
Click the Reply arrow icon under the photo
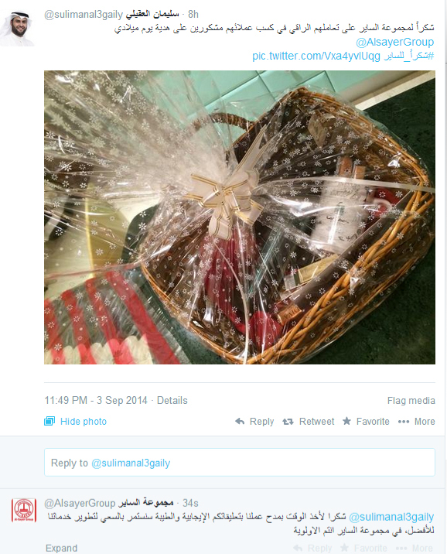pos(240,421)
